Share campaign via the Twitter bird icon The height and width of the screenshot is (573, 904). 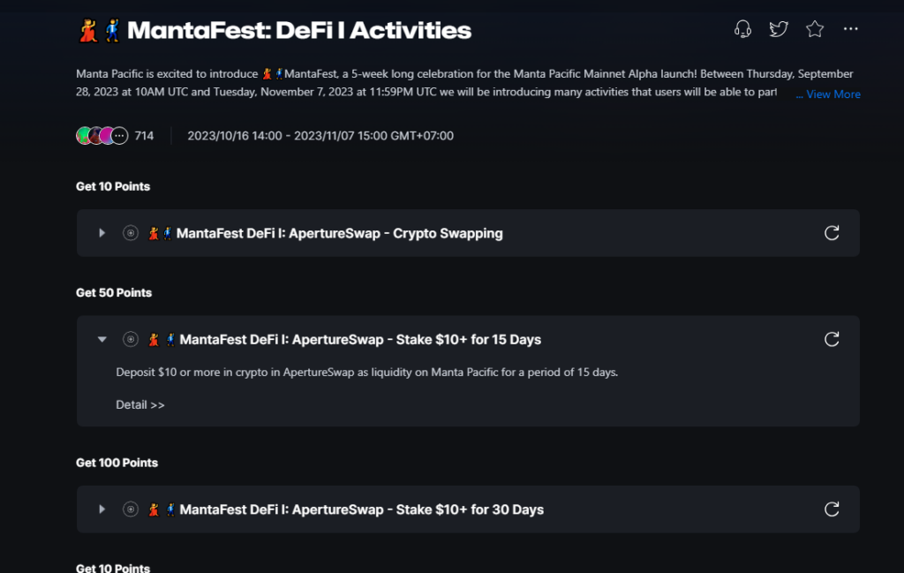779,29
